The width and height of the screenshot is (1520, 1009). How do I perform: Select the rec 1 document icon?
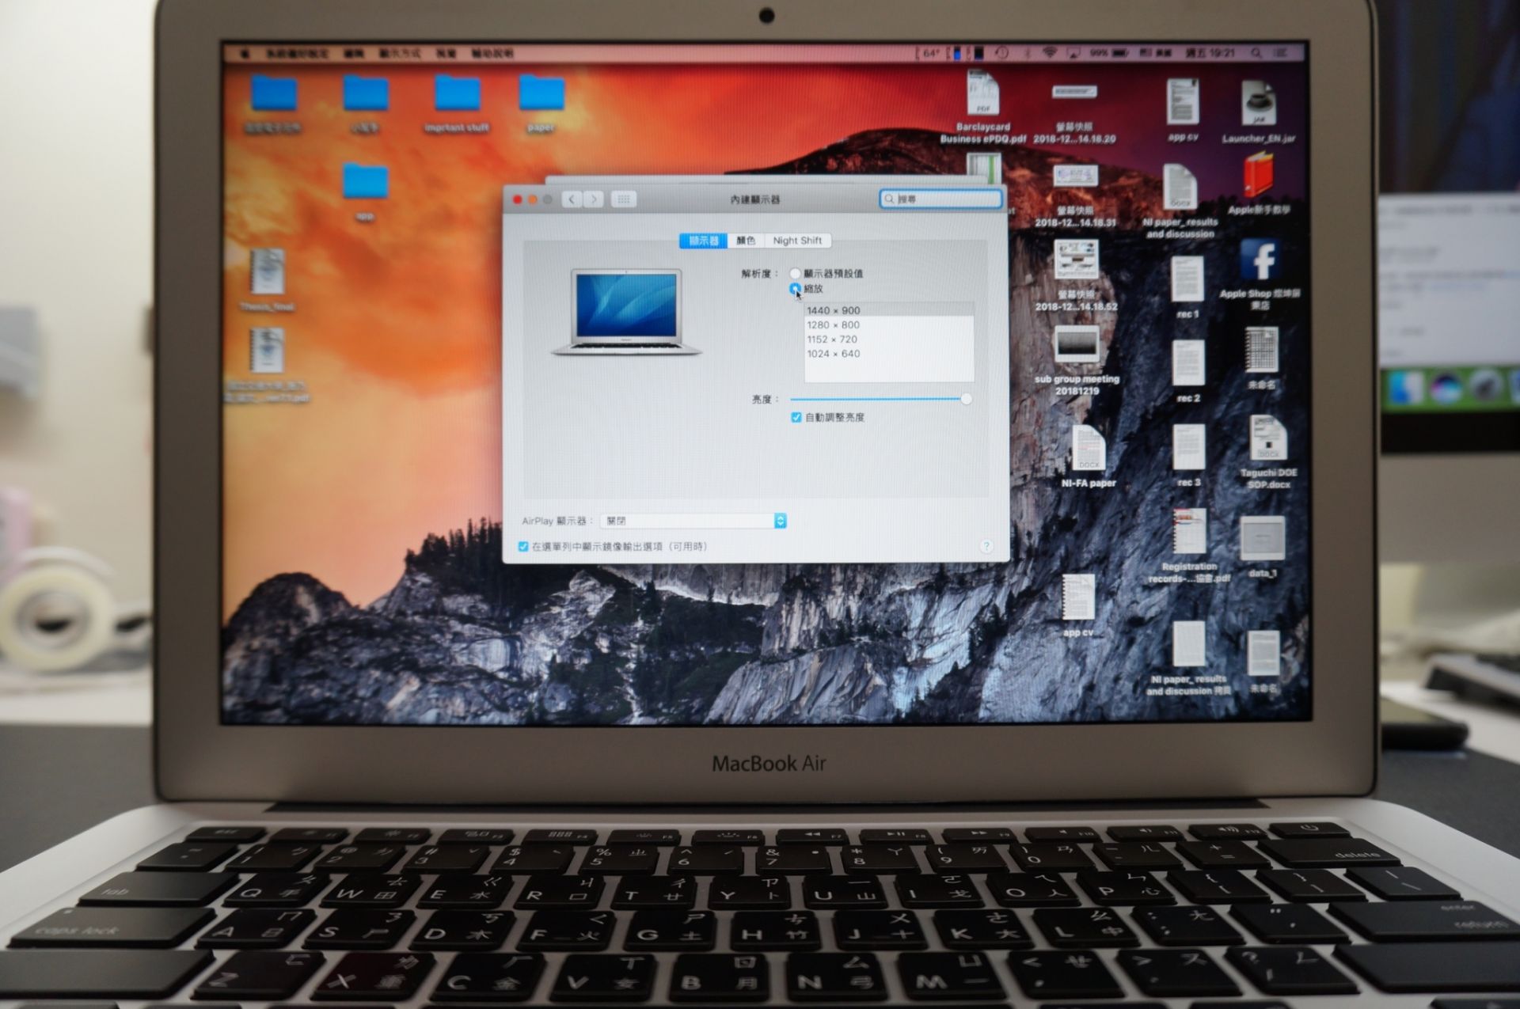click(x=1187, y=279)
